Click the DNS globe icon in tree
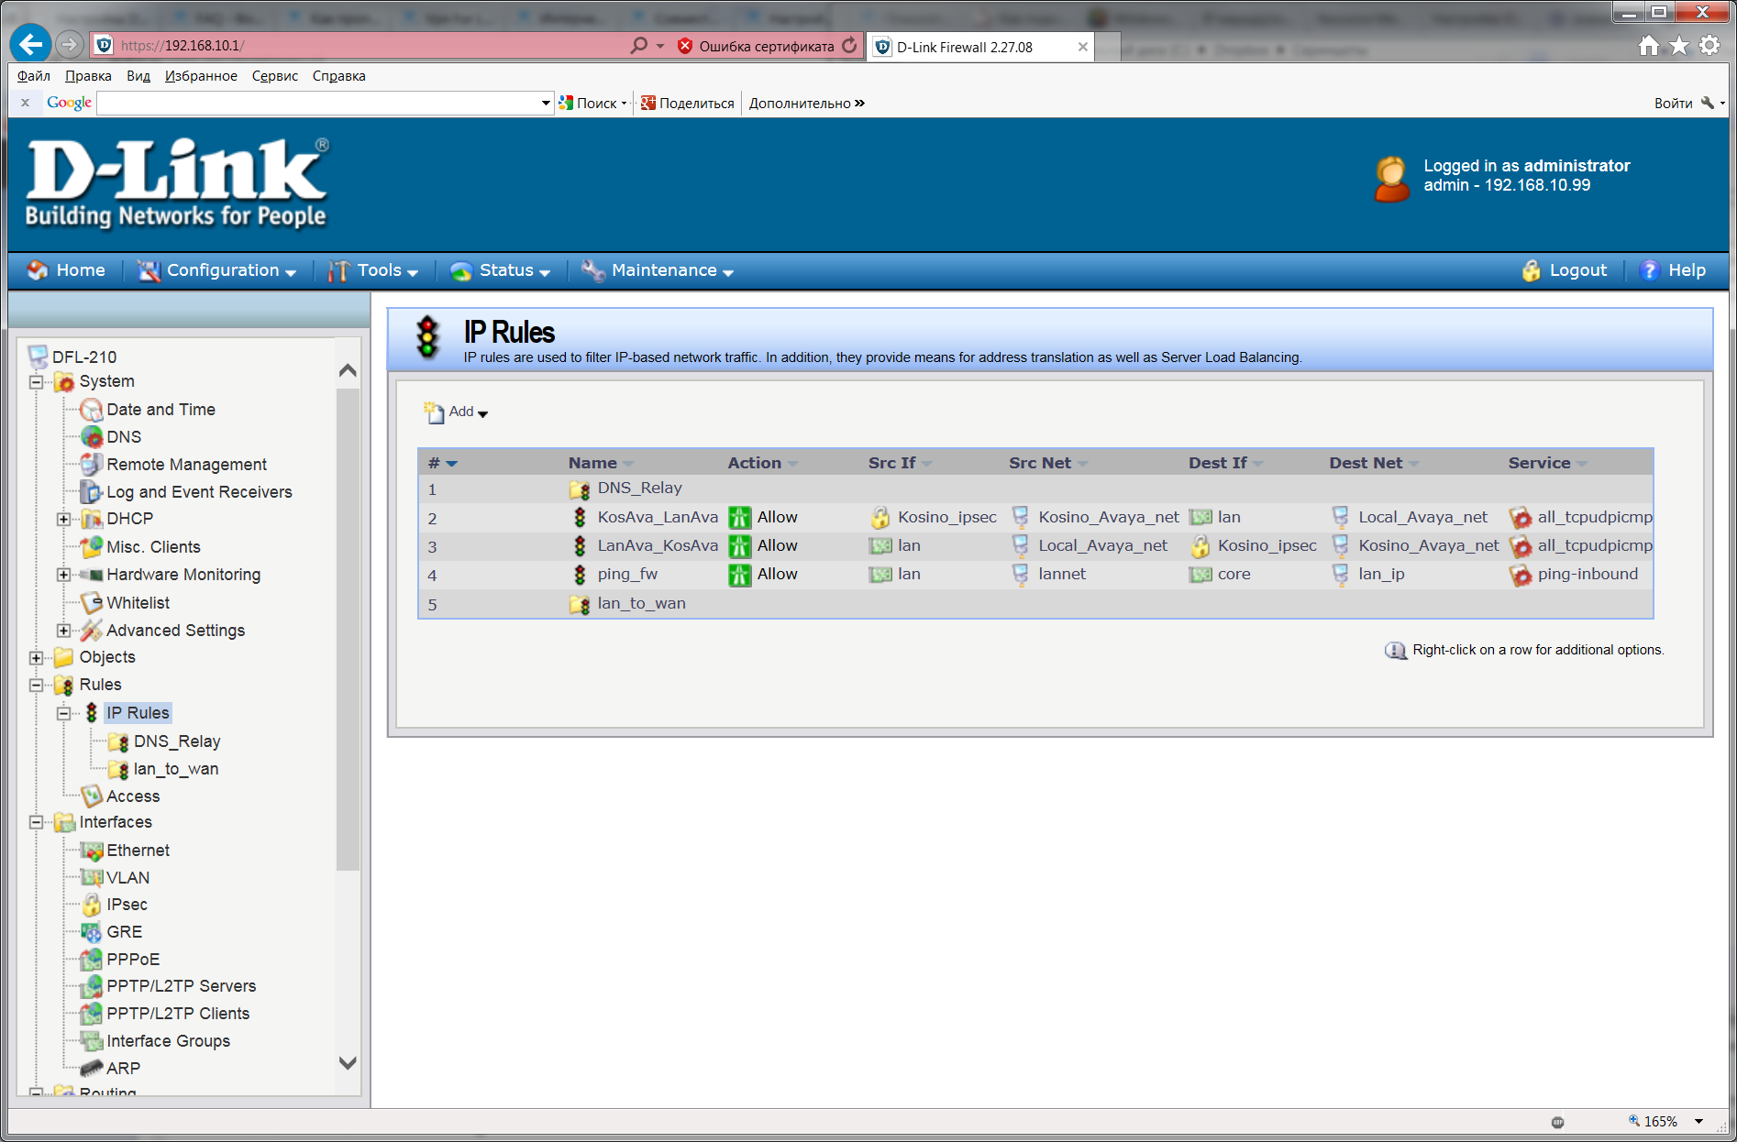The width and height of the screenshot is (1737, 1142). pyautogui.click(x=92, y=437)
